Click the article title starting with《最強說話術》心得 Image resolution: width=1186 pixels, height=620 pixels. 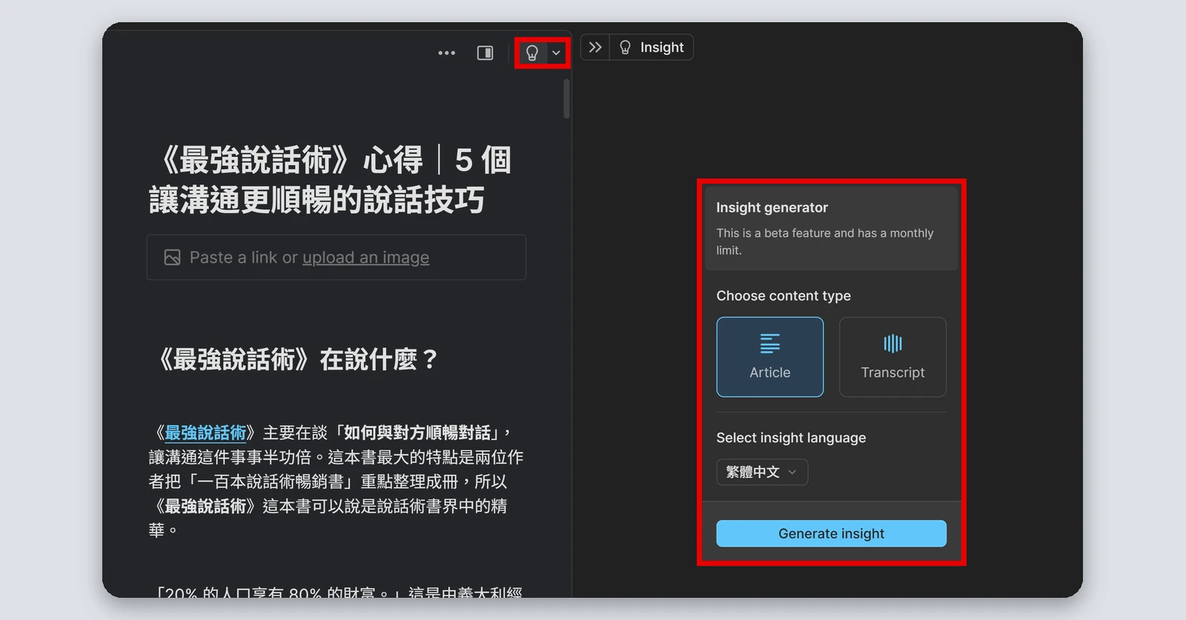[x=331, y=180]
